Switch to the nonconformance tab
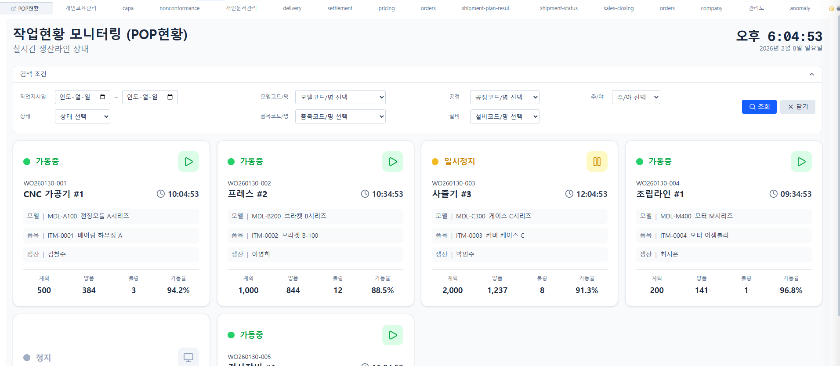 179,8
